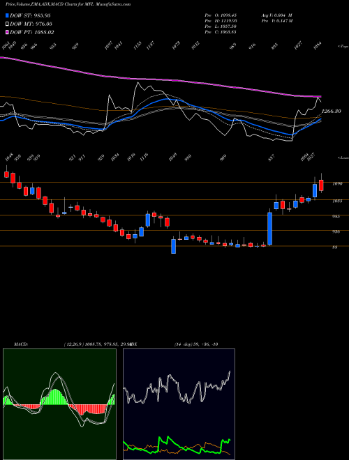Click the ADX (14 day) values text
The height and width of the screenshot is (460, 349).
click(196, 344)
